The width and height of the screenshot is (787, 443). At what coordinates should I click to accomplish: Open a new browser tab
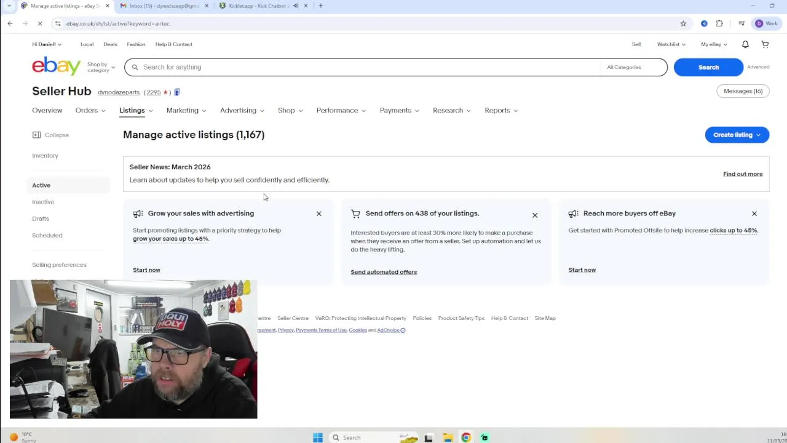point(320,6)
